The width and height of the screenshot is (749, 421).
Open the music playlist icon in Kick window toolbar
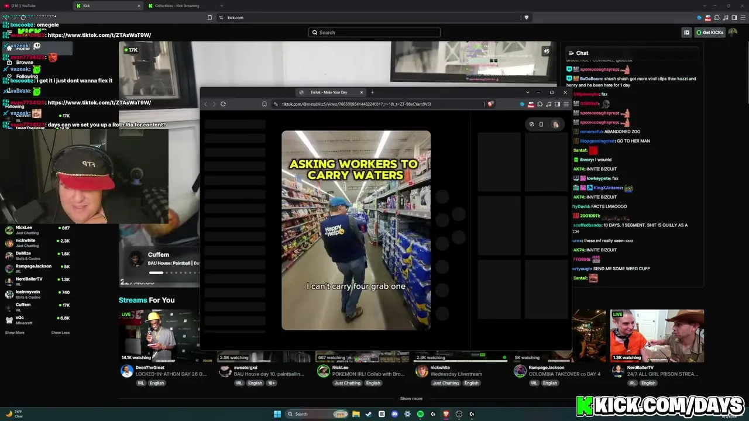726,18
